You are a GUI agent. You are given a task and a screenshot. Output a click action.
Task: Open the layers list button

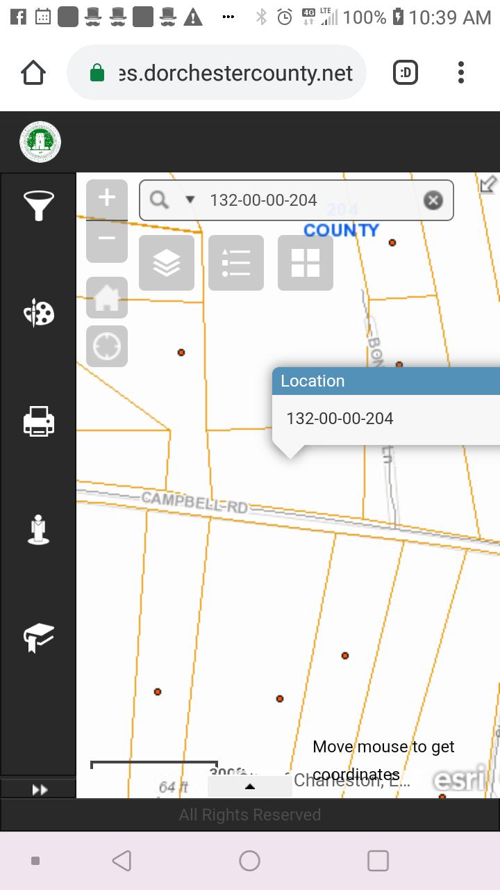[x=167, y=263]
